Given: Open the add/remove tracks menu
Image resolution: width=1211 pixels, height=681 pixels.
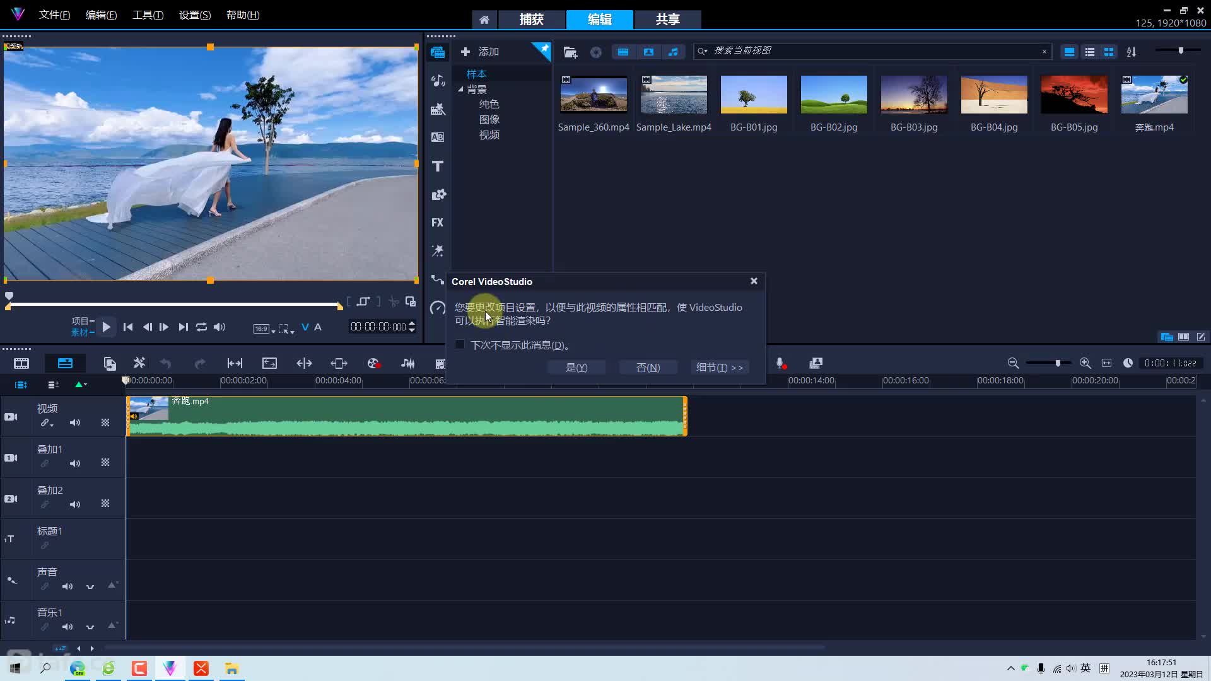Looking at the screenshot, I should tap(54, 385).
